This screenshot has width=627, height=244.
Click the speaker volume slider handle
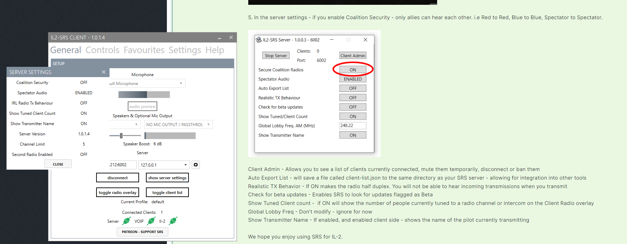(121, 135)
